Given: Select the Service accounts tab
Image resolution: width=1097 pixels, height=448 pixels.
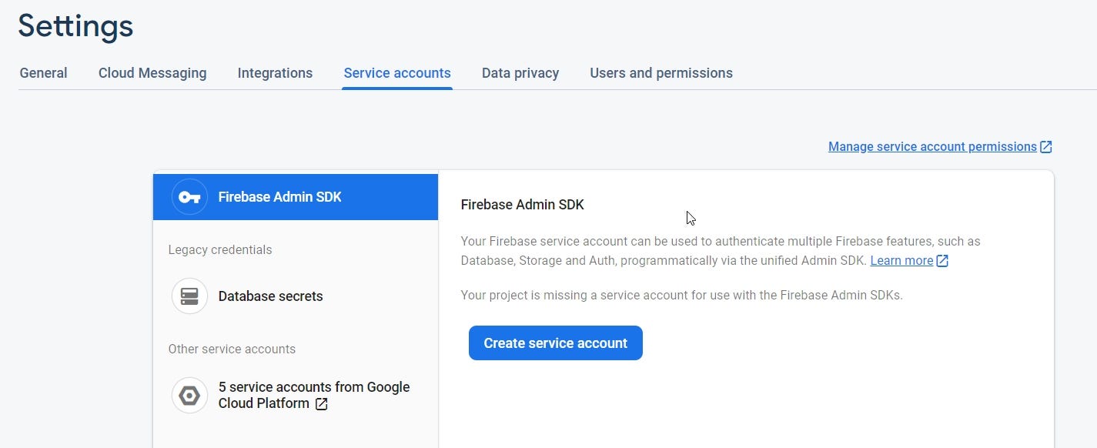Looking at the screenshot, I should 397,73.
